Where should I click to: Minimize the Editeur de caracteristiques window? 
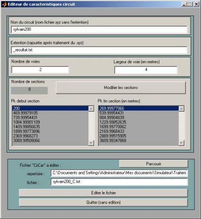[184, 4]
